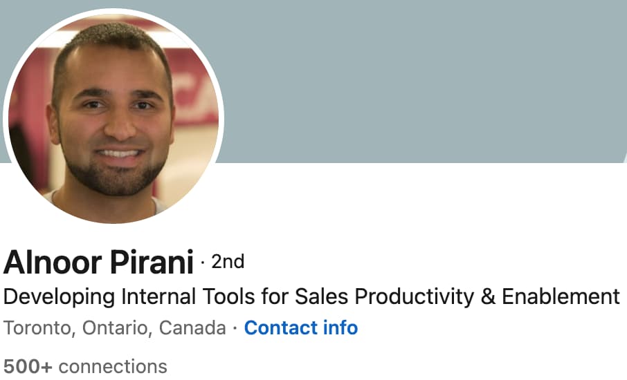Click the headline starting with Developing
The width and height of the screenshot is (627, 380).
(x=311, y=296)
